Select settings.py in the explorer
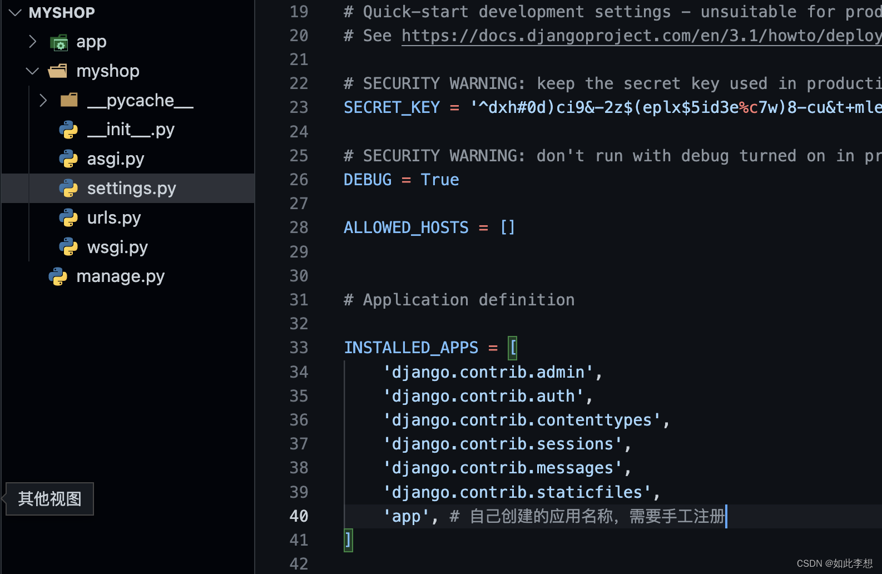The height and width of the screenshot is (574, 882). coord(128,189)
